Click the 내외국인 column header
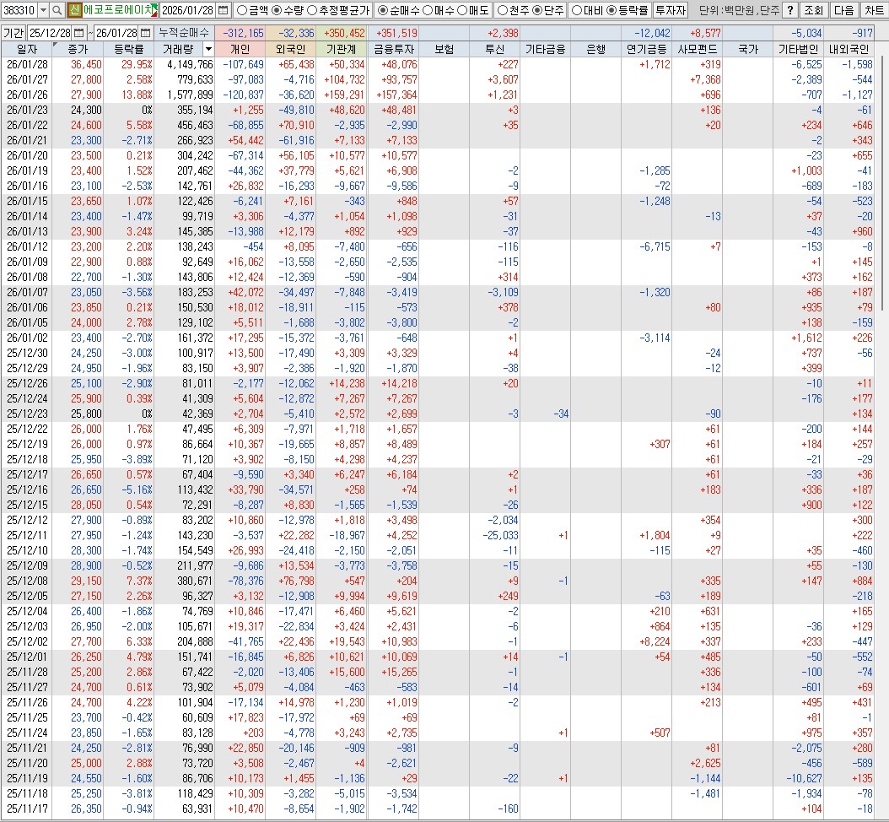889x822 pixels. 849,49
